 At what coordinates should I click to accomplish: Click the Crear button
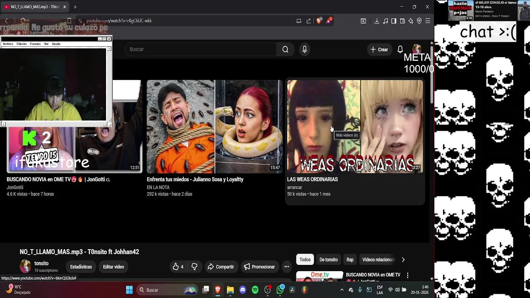[379, 49]
